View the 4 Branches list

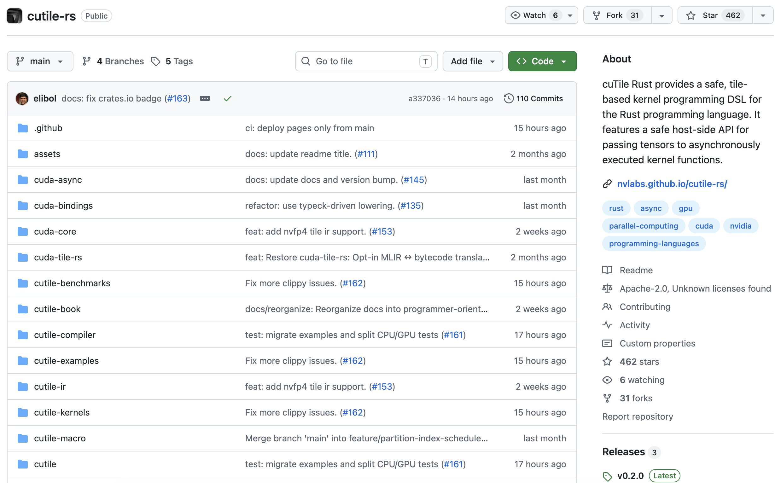coord(113,61)
